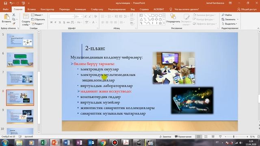
Task: Select slide 6 thumbnail
Action: [x=20, y=60]
